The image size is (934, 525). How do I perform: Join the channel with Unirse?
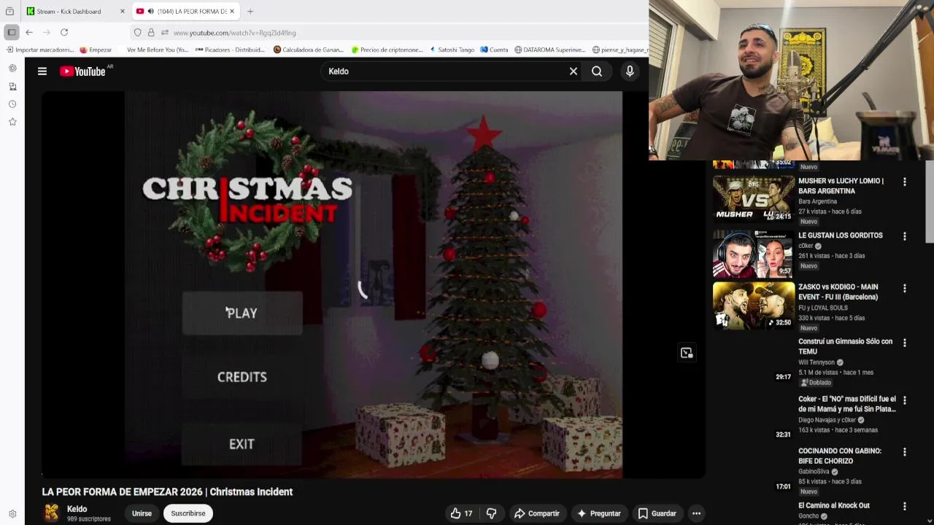[142, 513]
